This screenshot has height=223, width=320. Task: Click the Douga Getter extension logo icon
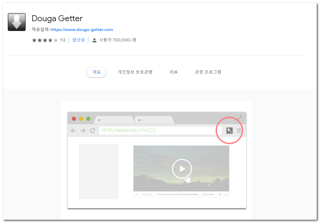coord(17,22)
